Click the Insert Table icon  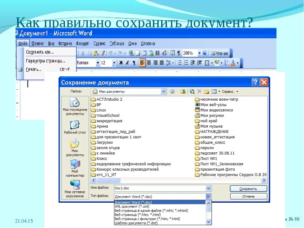pyautogui.click(x=145, y=53)
